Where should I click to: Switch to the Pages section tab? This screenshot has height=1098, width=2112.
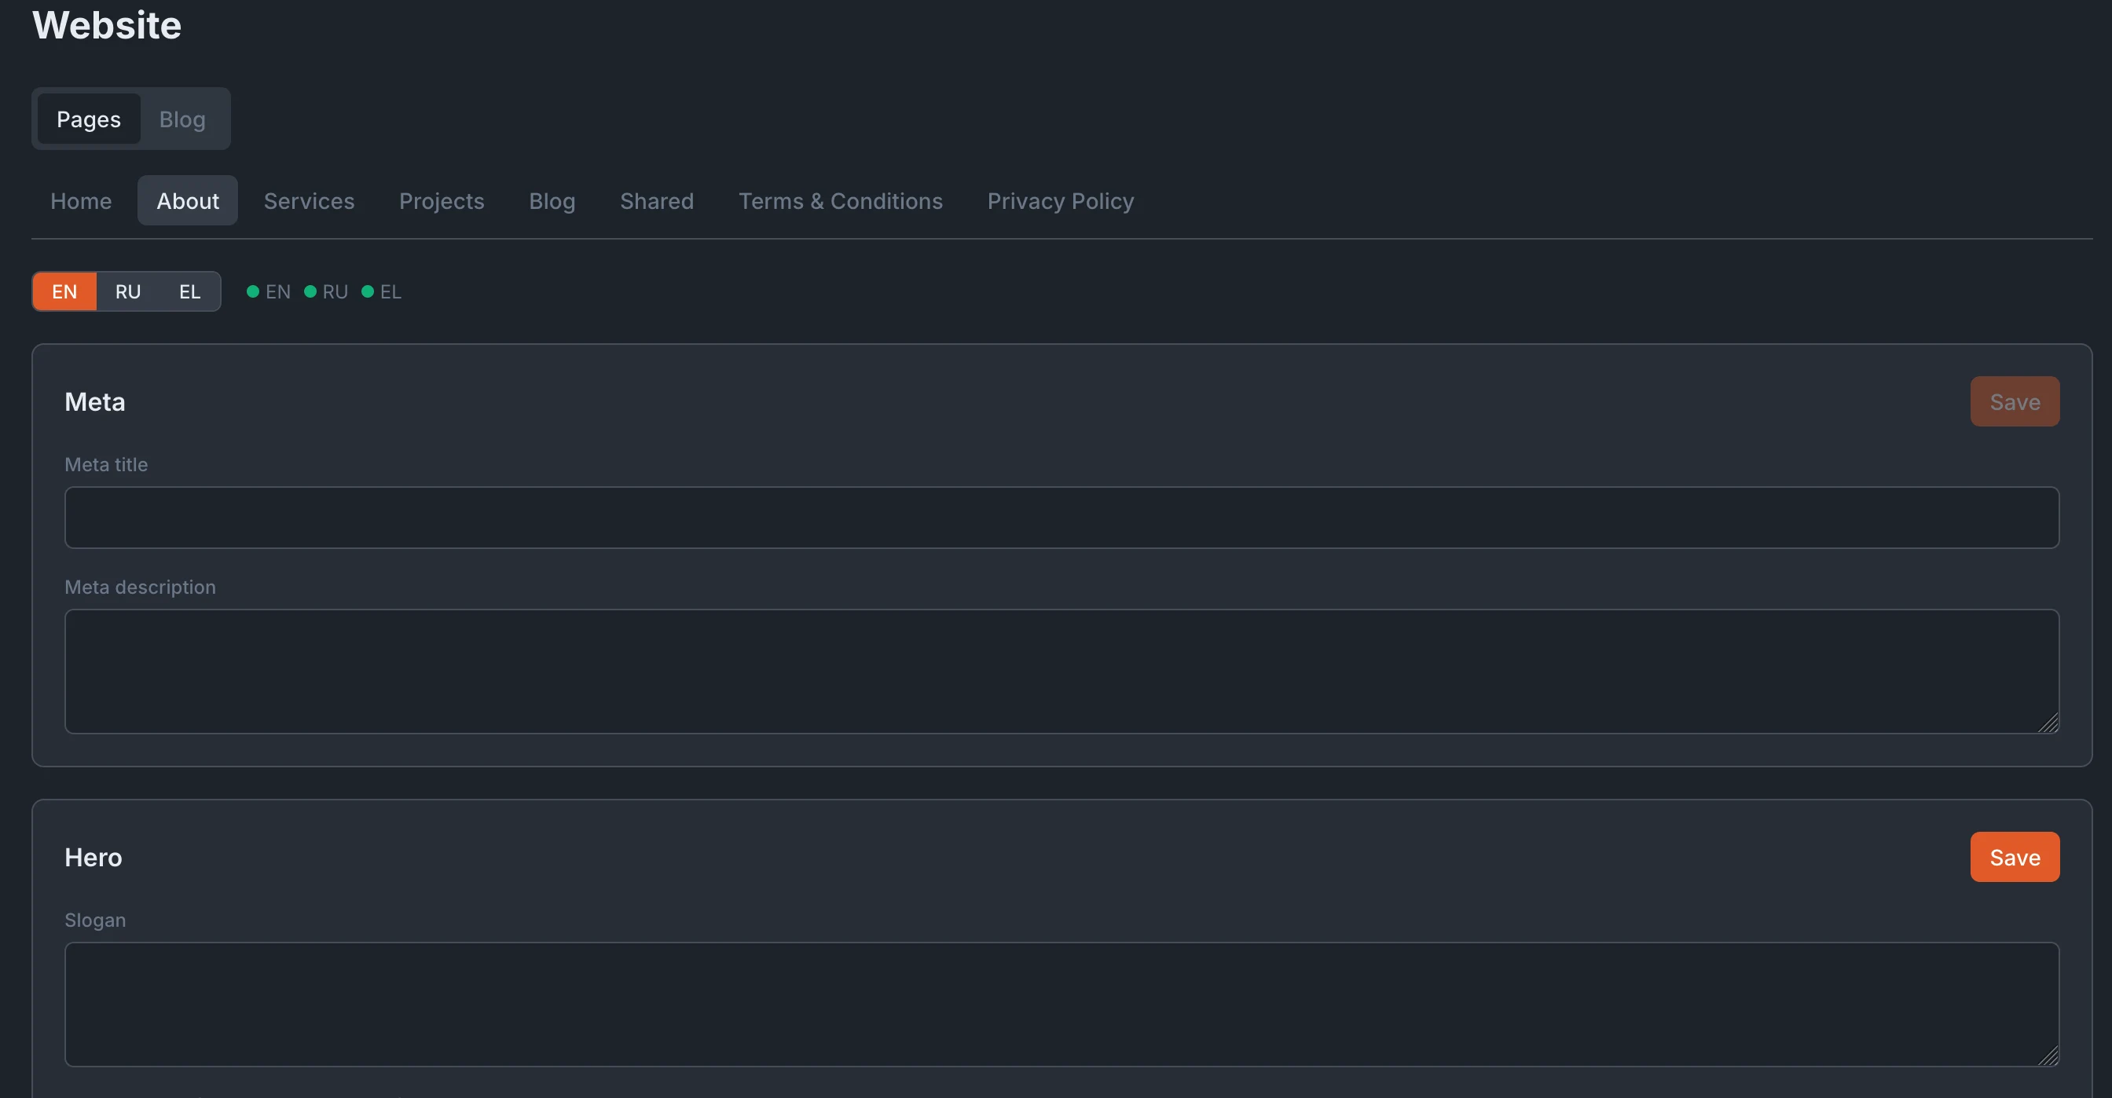[89, 119]
